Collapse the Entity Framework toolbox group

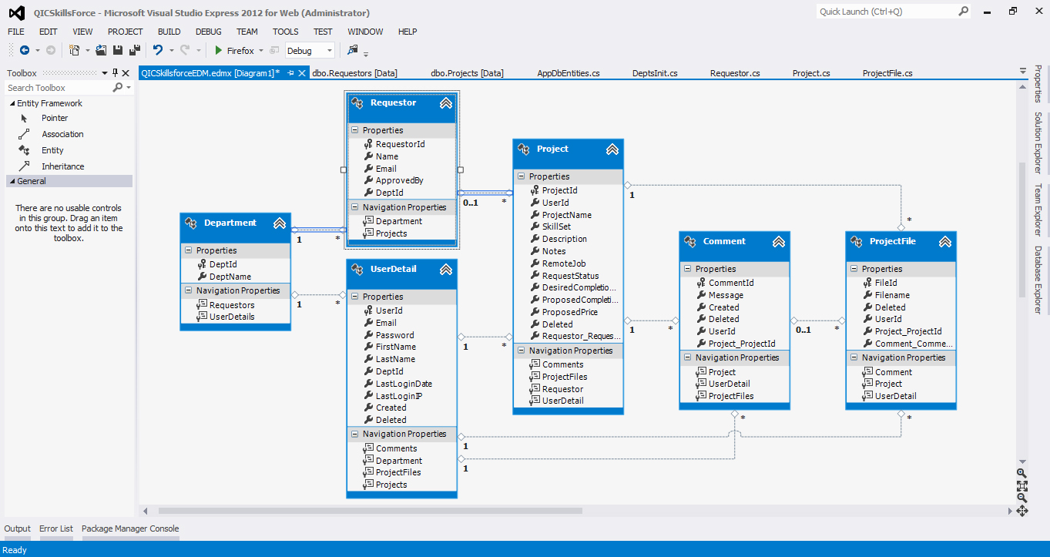pyautogui.click(x=12, y=103)
